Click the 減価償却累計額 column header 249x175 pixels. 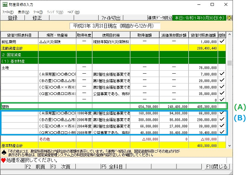click(174, 35)
